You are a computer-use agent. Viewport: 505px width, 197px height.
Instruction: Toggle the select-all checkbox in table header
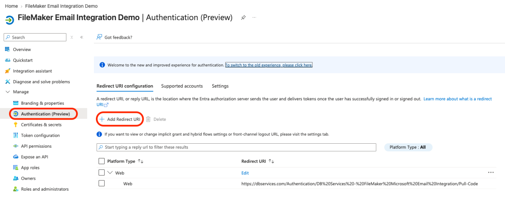click(101, 161)
